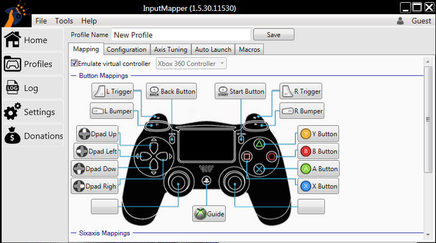Select the Y Button mapping

click(318, 133)
